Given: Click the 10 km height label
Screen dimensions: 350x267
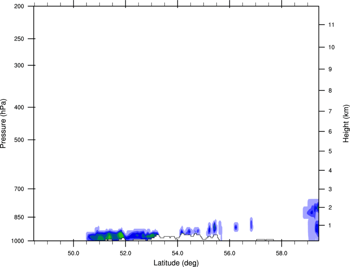Looking at the screenshot, I should [x=331, y=47].
